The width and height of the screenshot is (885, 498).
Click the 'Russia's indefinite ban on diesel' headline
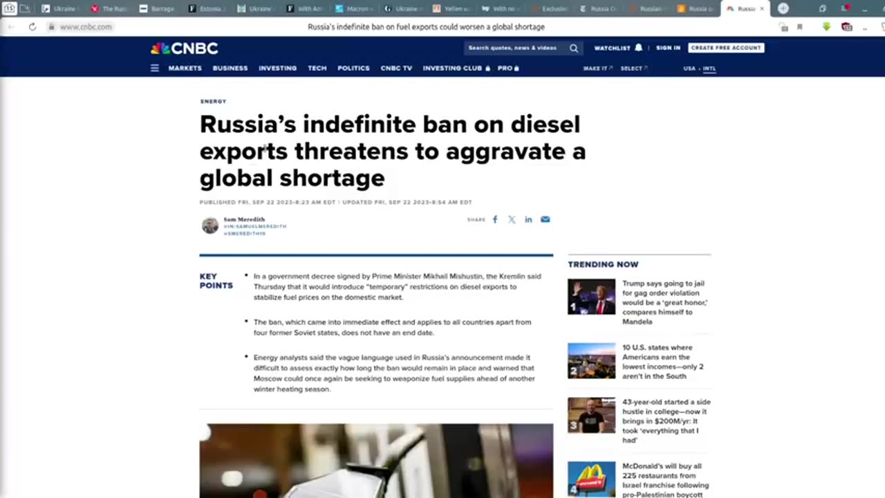[x=393, y=151]
